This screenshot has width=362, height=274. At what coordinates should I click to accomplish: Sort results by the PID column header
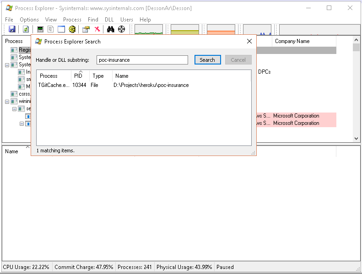pos(78,76)
